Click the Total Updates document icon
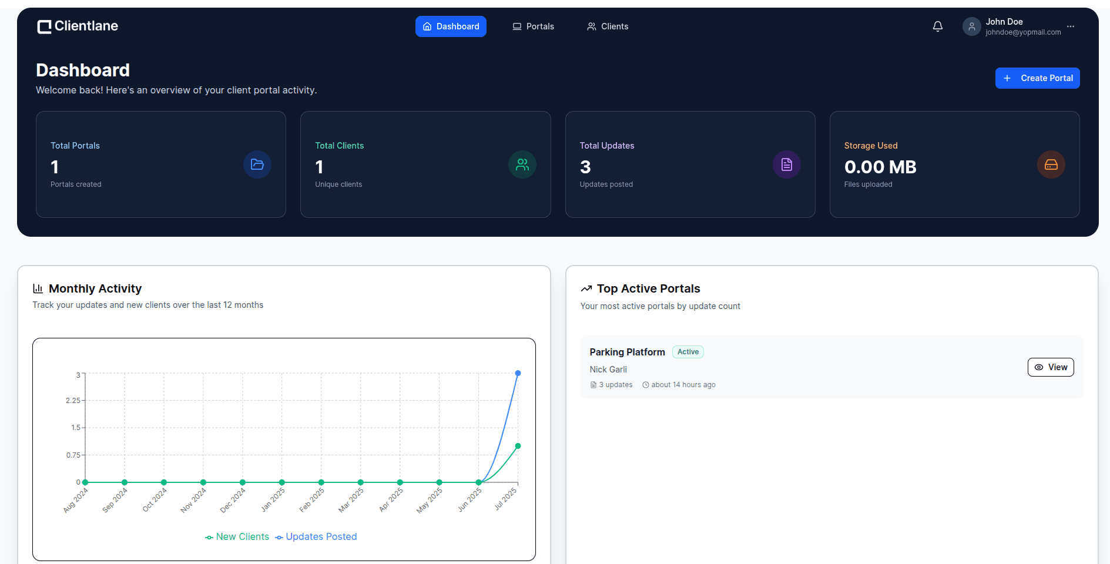The height and width of the screenshot is (564, 1110). click(x=786, y=164)
